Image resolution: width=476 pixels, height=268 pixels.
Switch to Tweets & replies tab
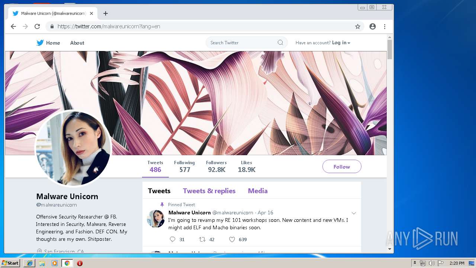[x=209, y=191]
